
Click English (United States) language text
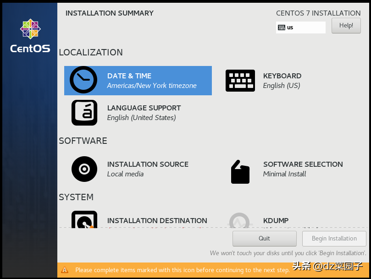click(142, 118)
